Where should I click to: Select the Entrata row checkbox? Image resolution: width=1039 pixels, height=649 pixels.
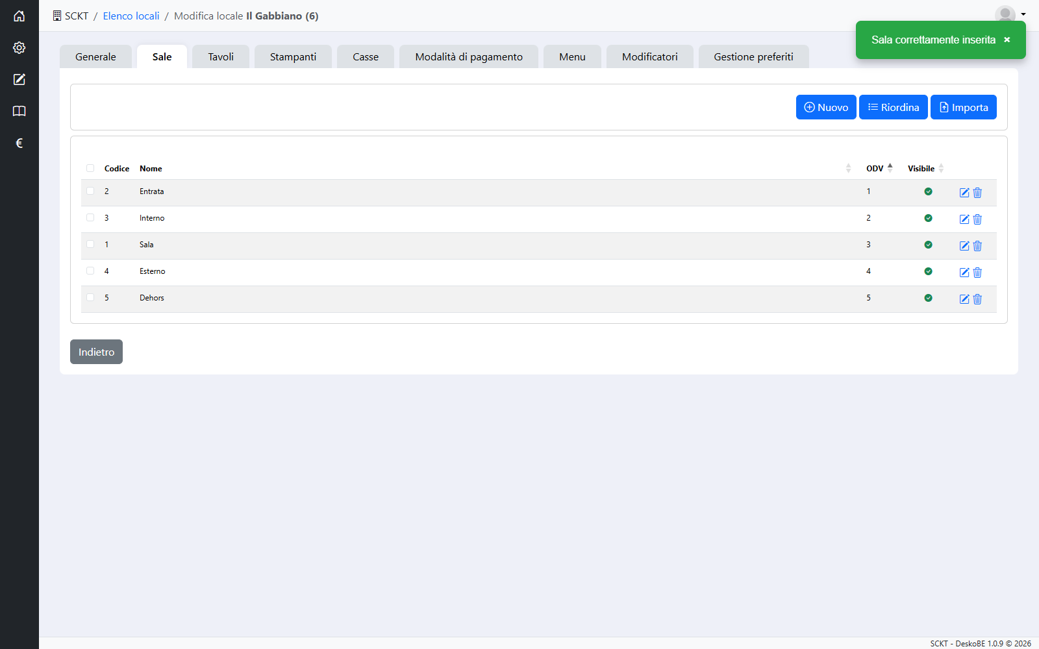click(x=90, y=191)
